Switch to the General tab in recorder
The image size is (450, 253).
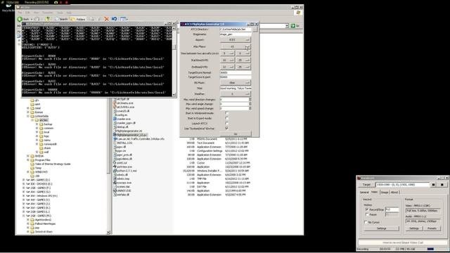(364, 192)
